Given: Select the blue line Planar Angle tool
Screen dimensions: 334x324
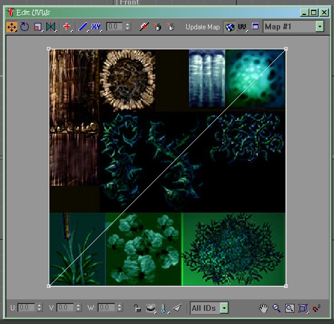Looking at the screenshot, I should (82, 27).
